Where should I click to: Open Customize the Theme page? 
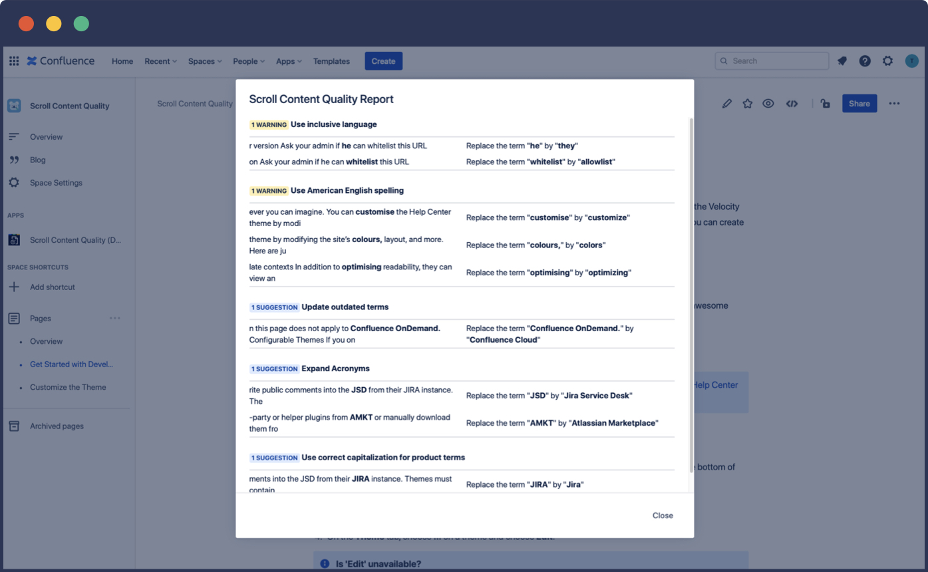pyautogui.click(x=68, y=387)
